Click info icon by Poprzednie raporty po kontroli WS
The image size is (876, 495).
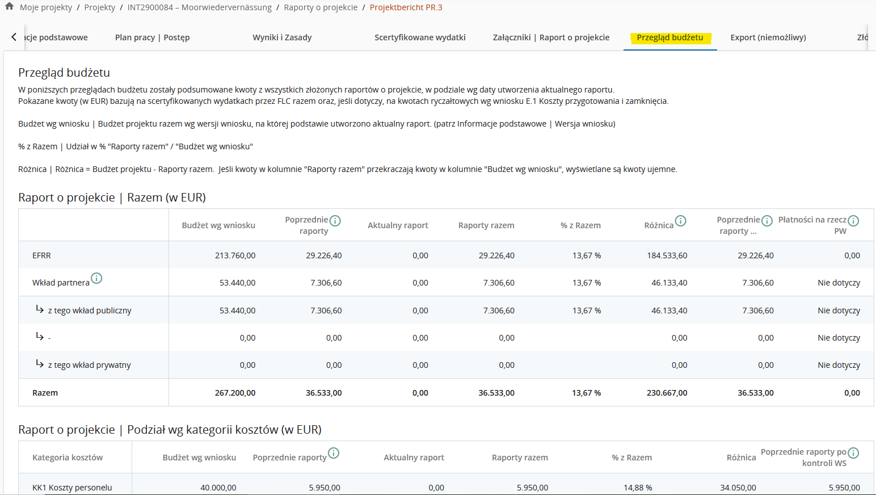[853, 453]
